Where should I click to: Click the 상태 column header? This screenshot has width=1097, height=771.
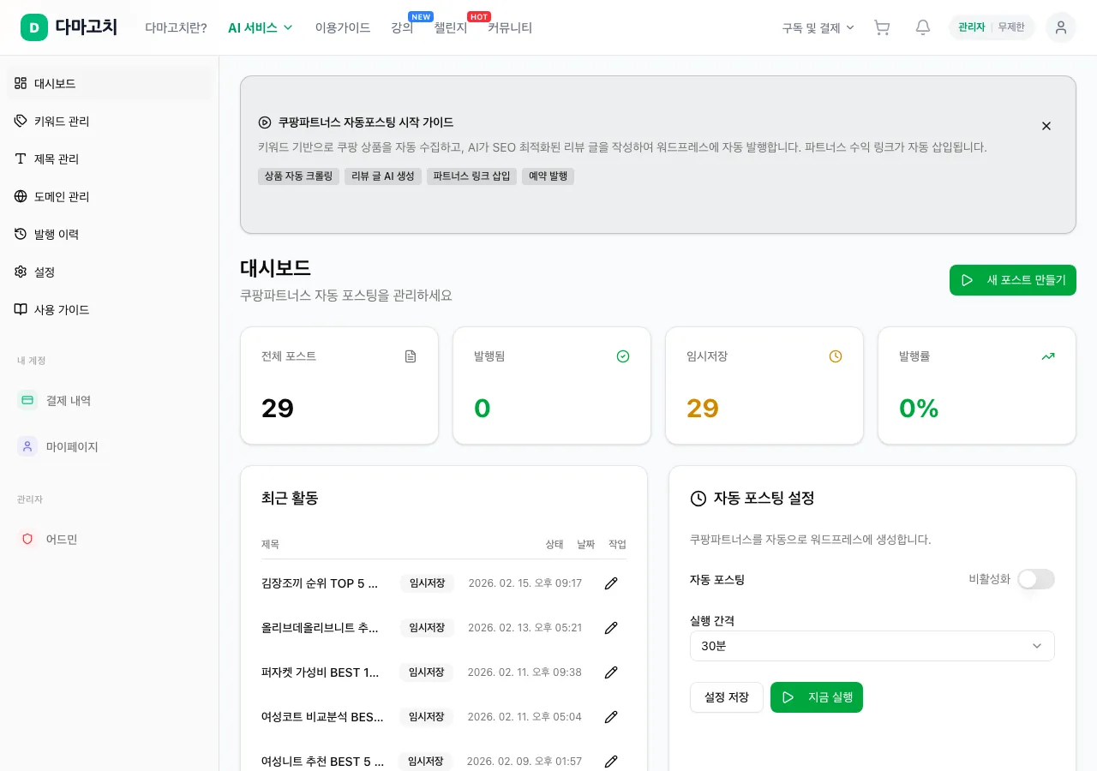point(554,544)
